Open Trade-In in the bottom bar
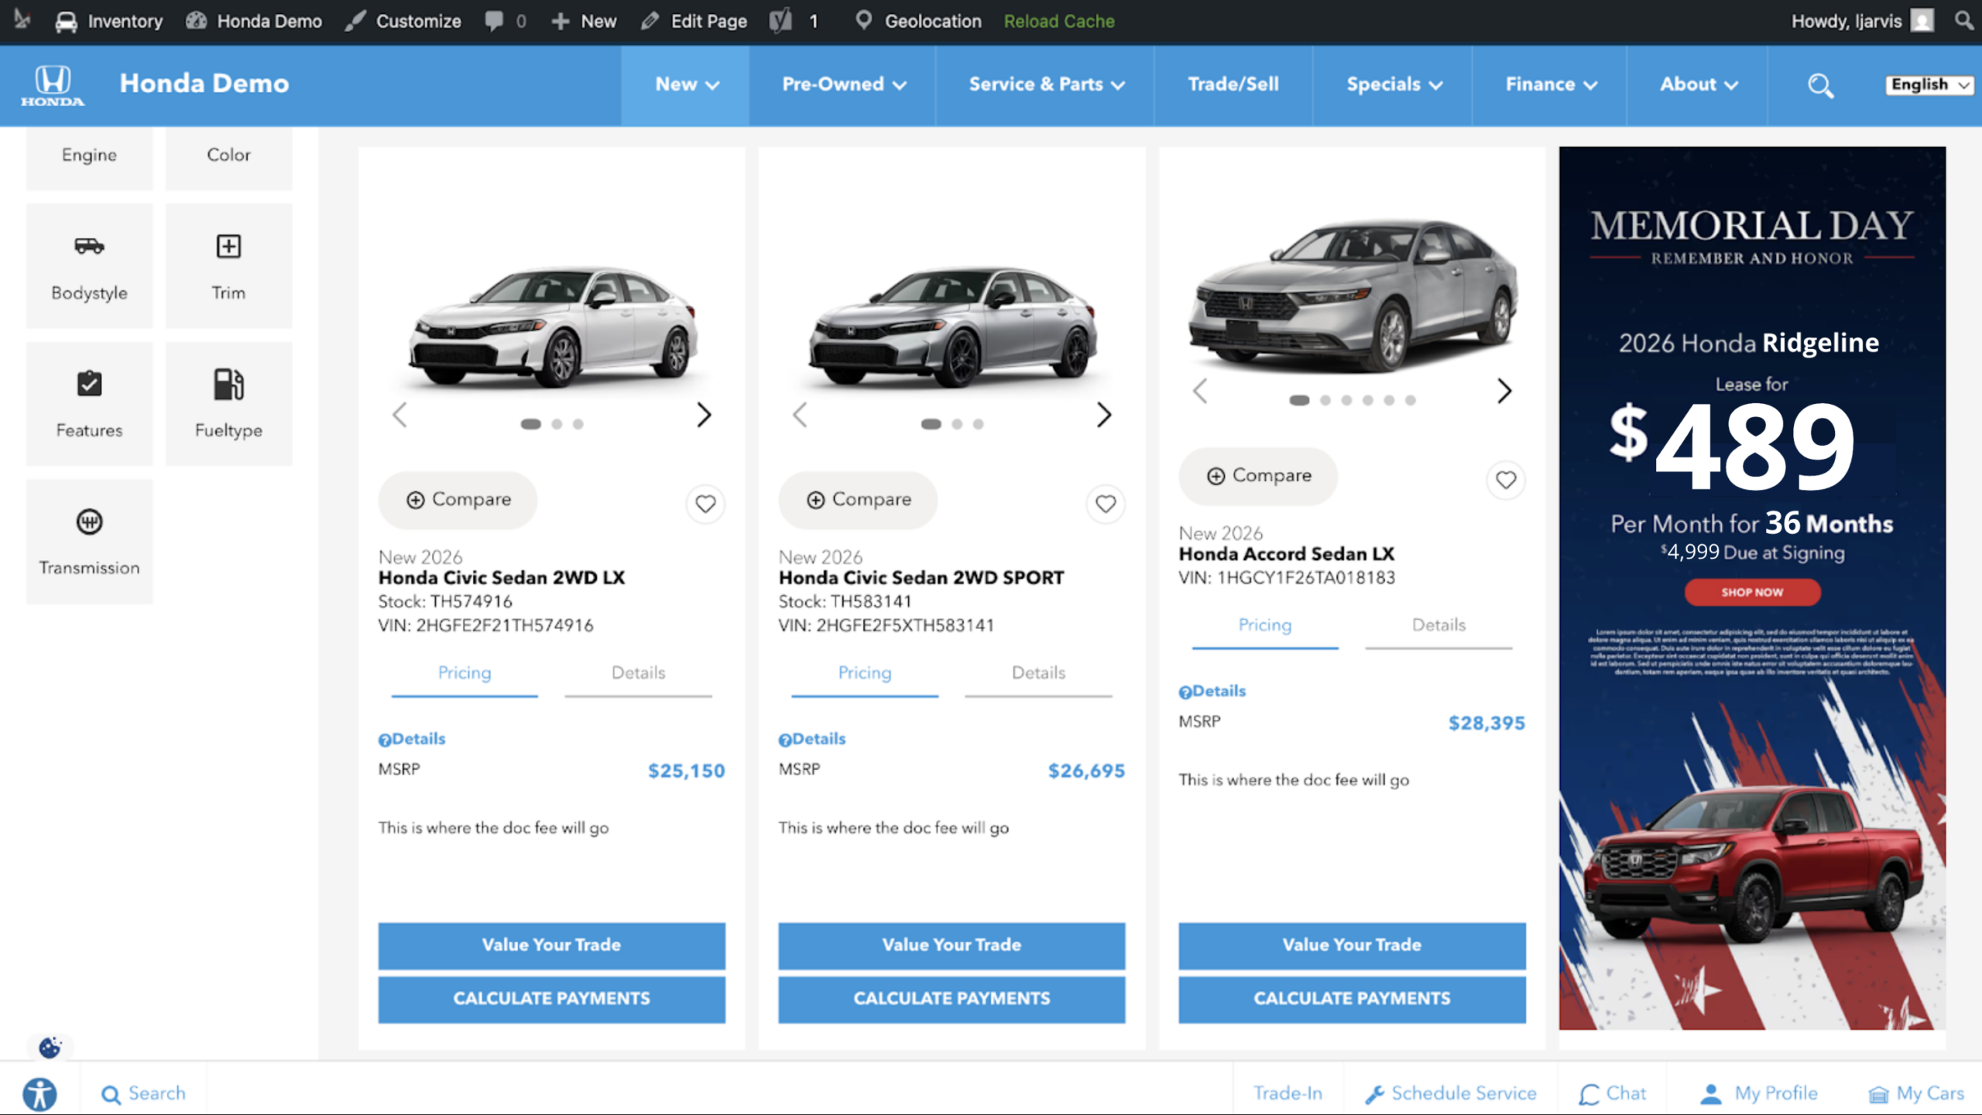 (x=1288, y=1094)
